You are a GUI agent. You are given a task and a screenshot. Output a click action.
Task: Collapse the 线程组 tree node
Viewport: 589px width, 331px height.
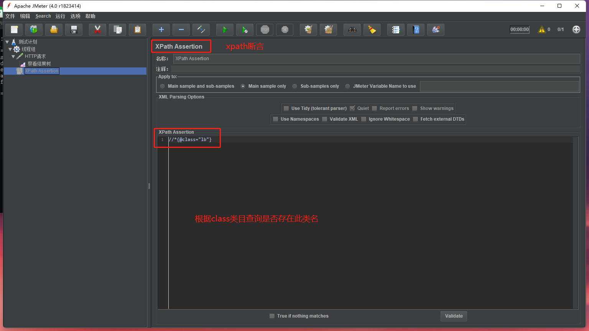pyautogui.click(x=10, y=49)
